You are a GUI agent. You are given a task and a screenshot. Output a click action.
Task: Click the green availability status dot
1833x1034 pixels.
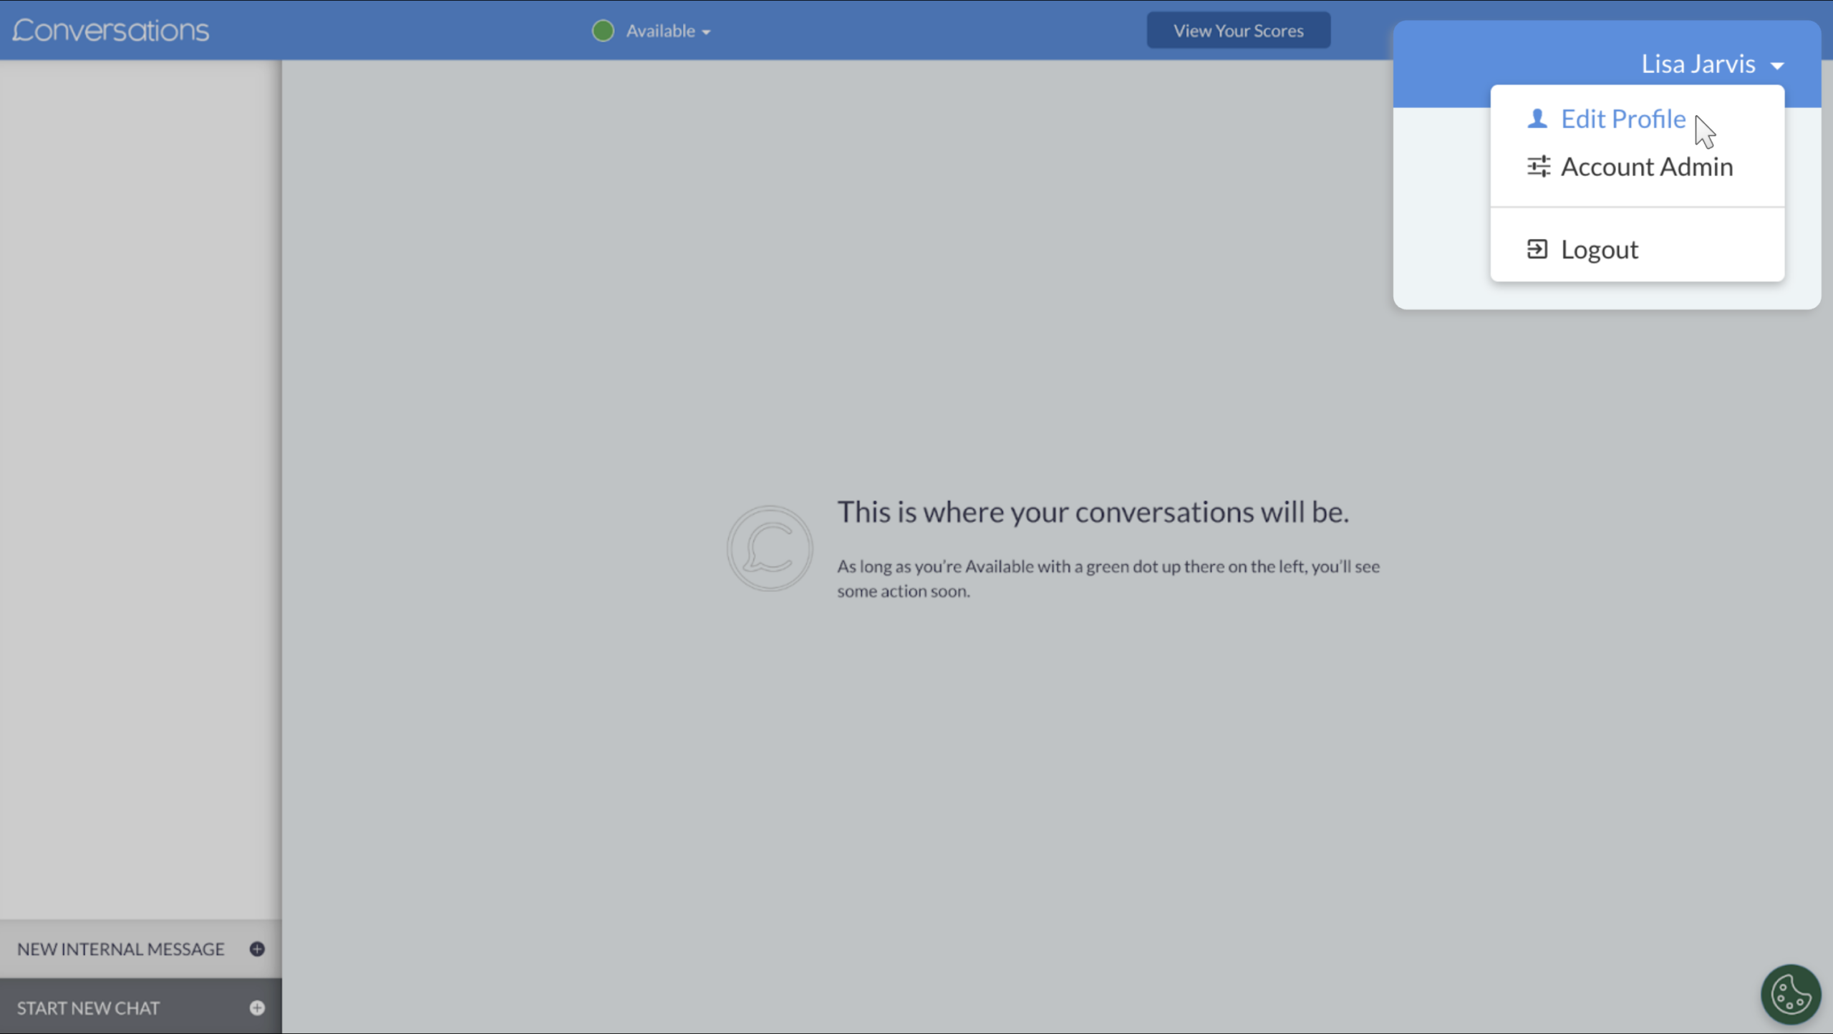pos(603,31)
